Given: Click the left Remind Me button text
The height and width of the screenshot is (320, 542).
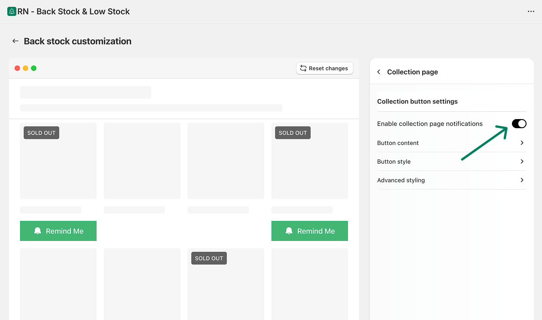Looking at the screenshot, I should click(65, 231).
